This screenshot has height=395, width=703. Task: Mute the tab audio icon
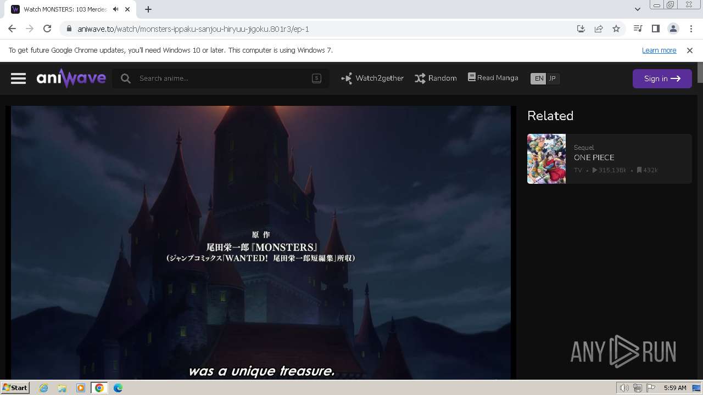(x=115, y=9)
